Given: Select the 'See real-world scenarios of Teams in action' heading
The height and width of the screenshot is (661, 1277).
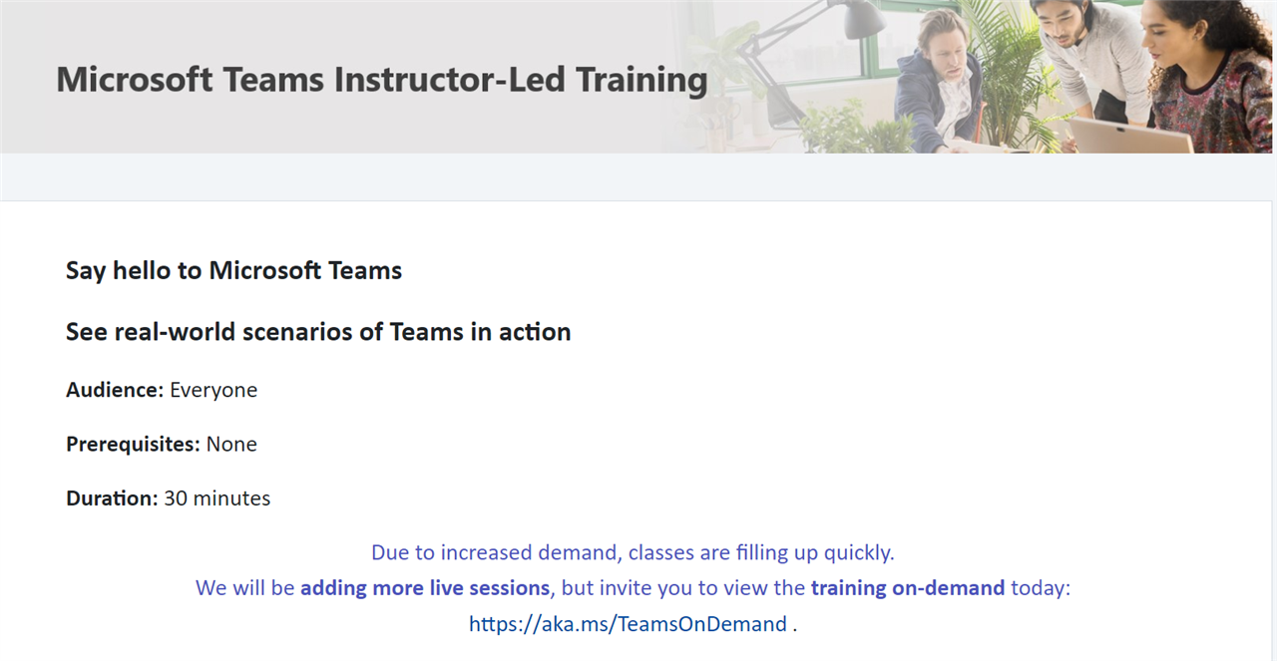Looking at the screenshot, I should tap(318, 331).
